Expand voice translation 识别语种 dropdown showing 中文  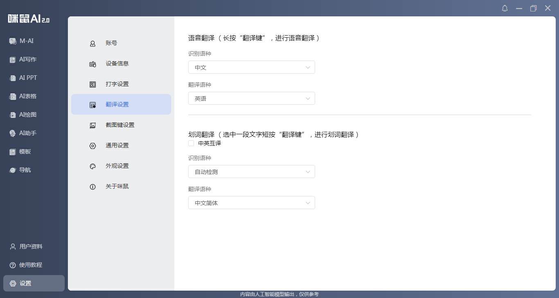(x=251, y=68)
